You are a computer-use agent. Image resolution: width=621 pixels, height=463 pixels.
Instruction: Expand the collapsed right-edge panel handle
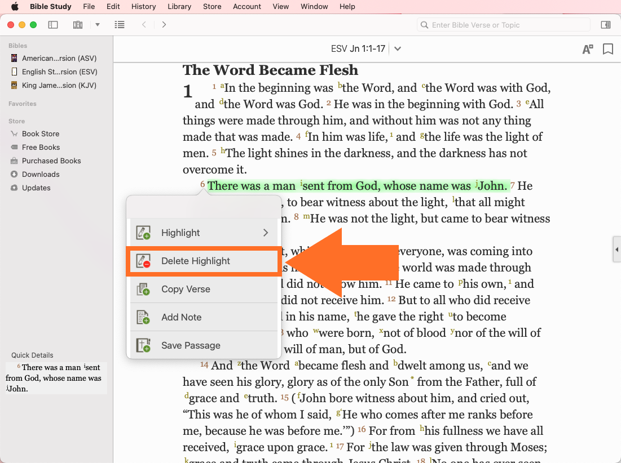click(x=616, y=250)
